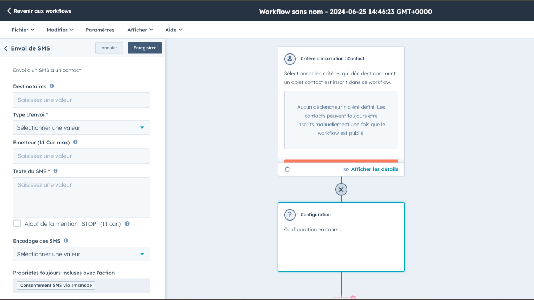
Task: Click the Destinataires input field
Action: coord(82,100)
